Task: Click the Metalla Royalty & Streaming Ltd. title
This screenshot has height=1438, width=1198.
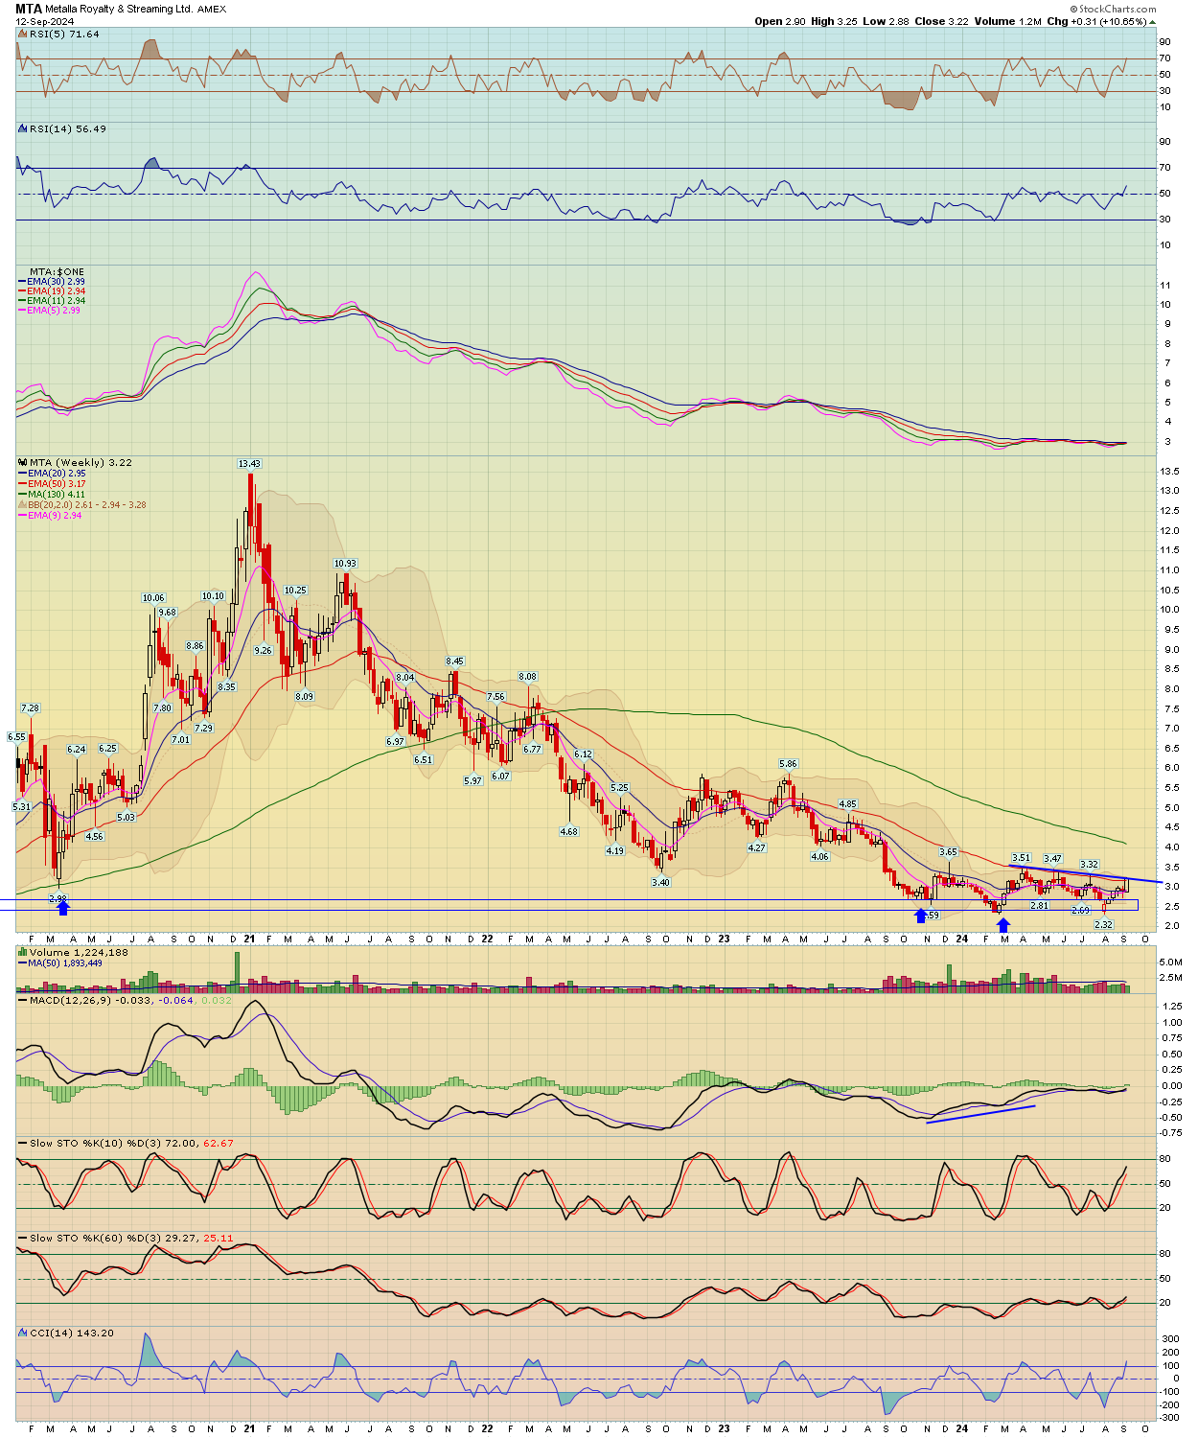Action: pos(119,9)
